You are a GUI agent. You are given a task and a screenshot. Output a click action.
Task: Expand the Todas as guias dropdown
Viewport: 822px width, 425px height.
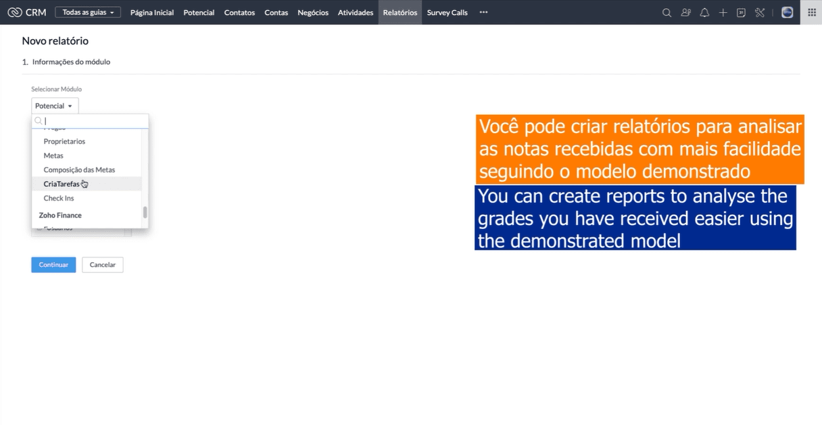point(88,12)
